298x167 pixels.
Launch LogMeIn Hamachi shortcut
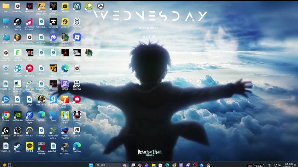[x=18, y=71]
